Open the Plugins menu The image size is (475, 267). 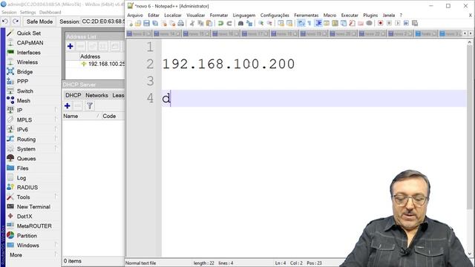coord(370,15)
